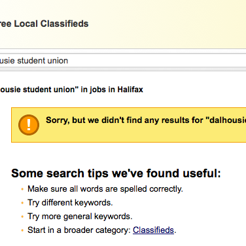Click the word "Halifax" in results heading
The image size is (246, 246).
coord(130,90)
